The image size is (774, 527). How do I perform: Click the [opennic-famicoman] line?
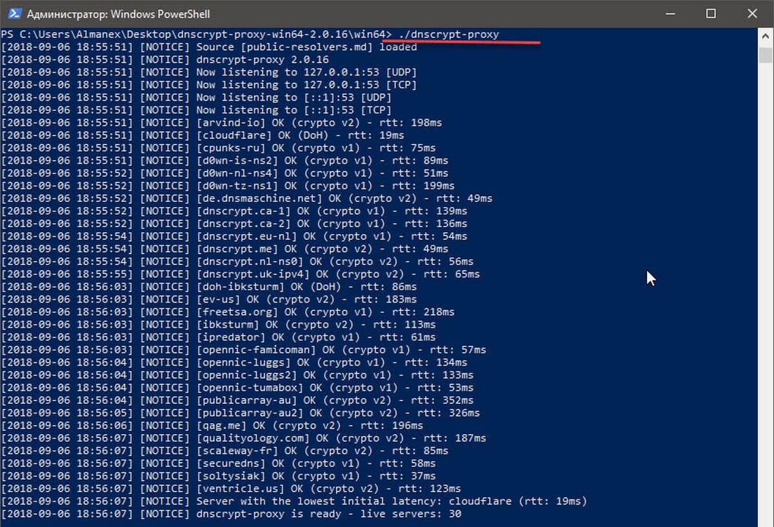(x=244, y=350)
